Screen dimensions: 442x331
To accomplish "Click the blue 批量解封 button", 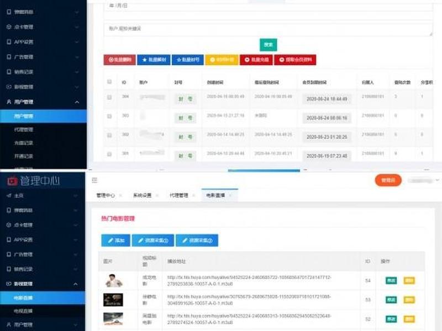I will click(154, 60).
